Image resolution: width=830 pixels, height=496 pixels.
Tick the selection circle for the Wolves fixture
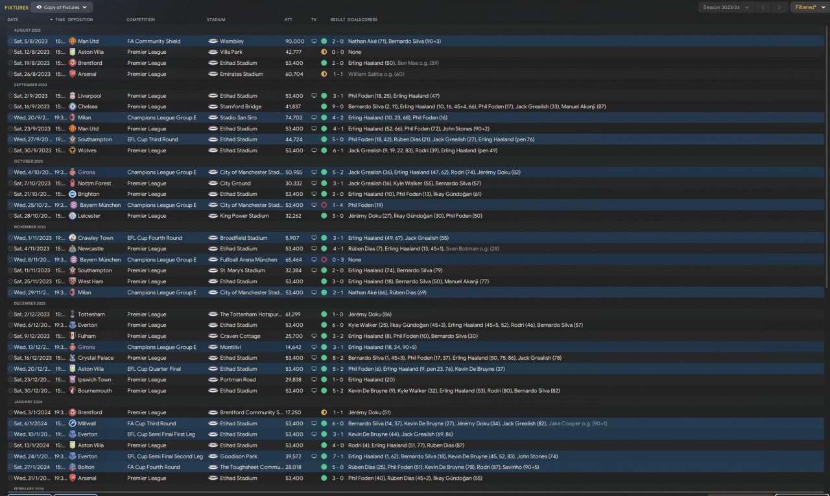tap(10, 150)
